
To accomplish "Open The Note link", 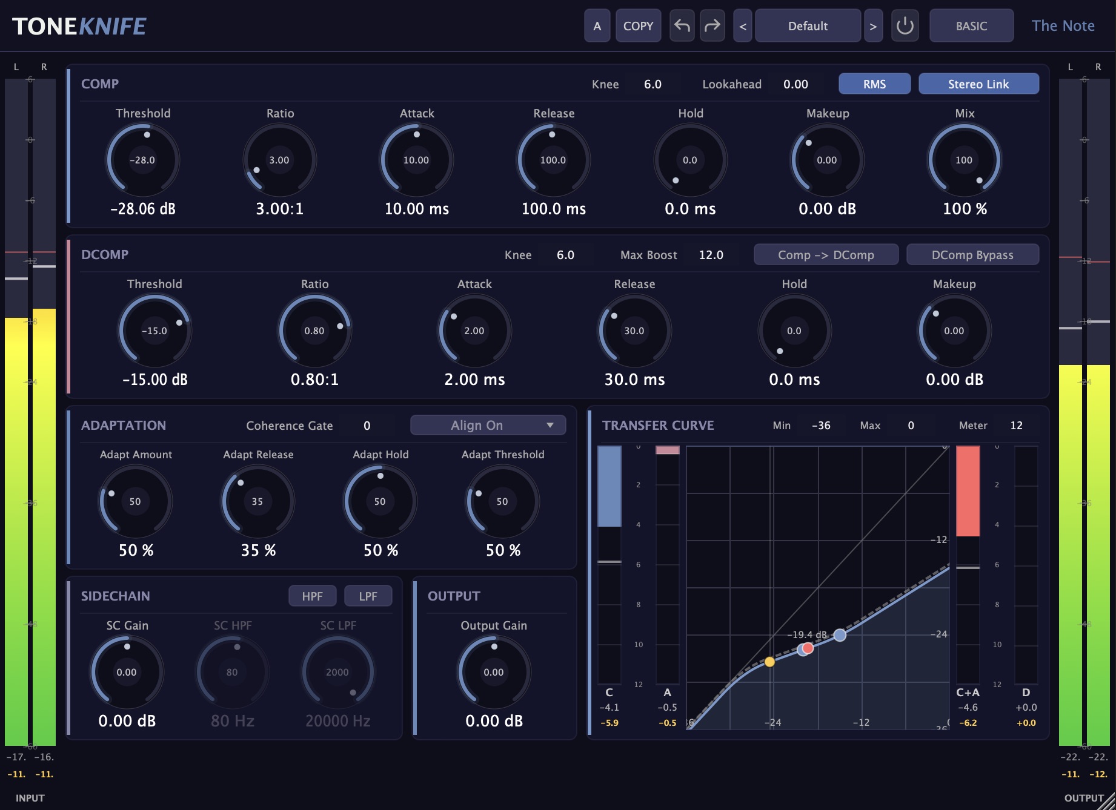I will [1063, 25].
